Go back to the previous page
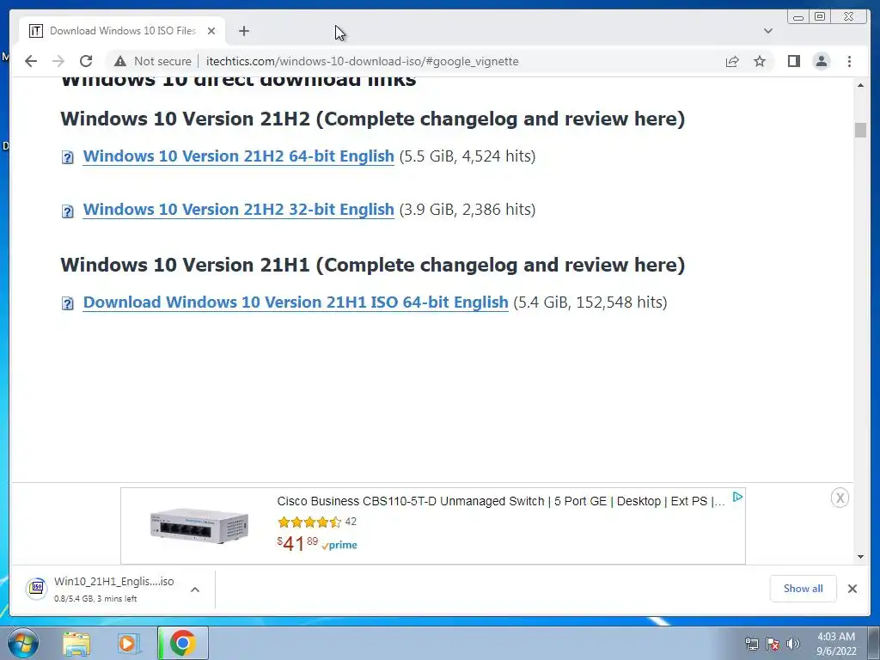Image resolution: width=880 pixels, height=660 pixels. pyautogui.click(x=31, y=61)
